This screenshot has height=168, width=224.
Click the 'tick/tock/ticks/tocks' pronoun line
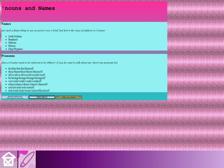pyautogui.click(x=29, y=90)
